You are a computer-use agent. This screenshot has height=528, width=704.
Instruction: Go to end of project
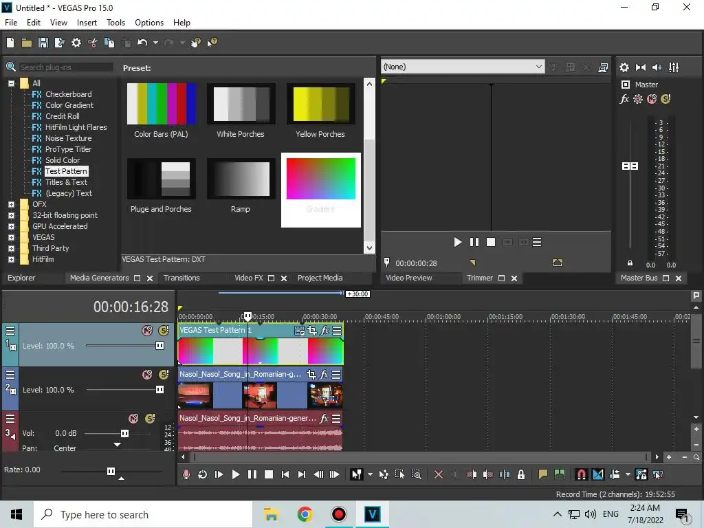pos(302,474)
